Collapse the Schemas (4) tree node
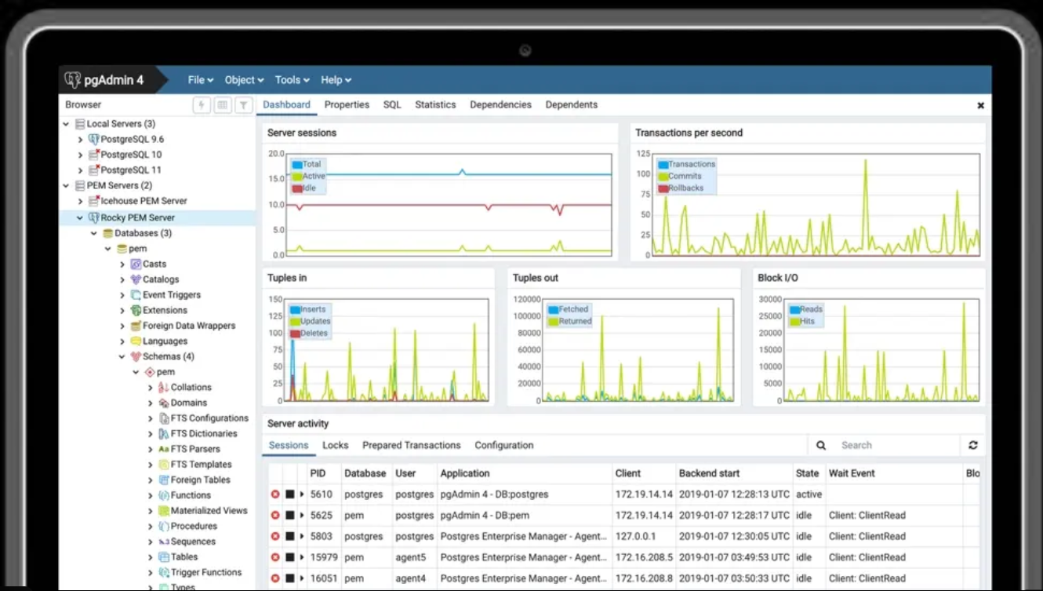Viewport: 1043px width, 591px height. (x=122, y=356)
